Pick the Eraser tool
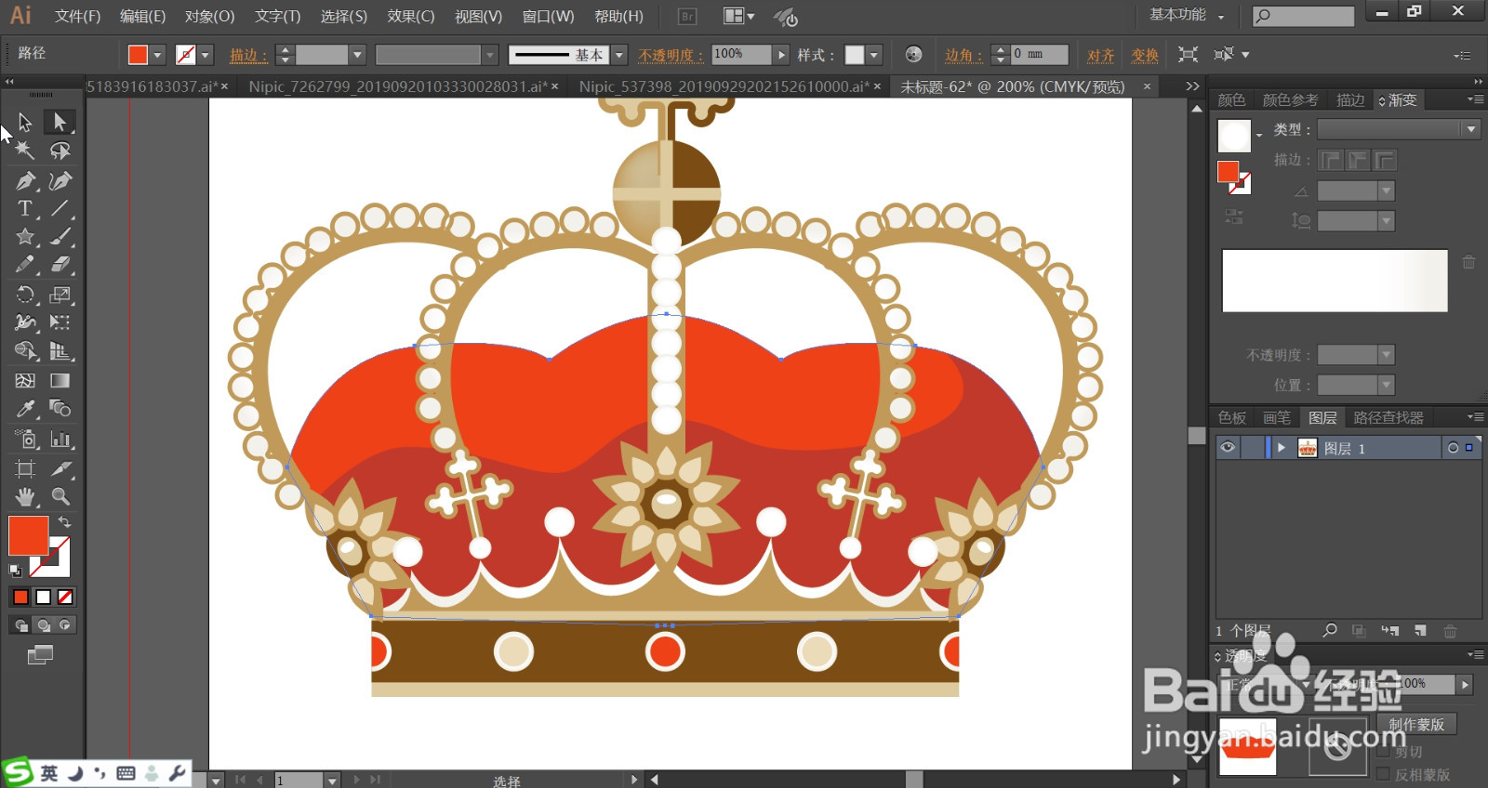The width and height of the screenshot is (1488, 788). (60, 265)
